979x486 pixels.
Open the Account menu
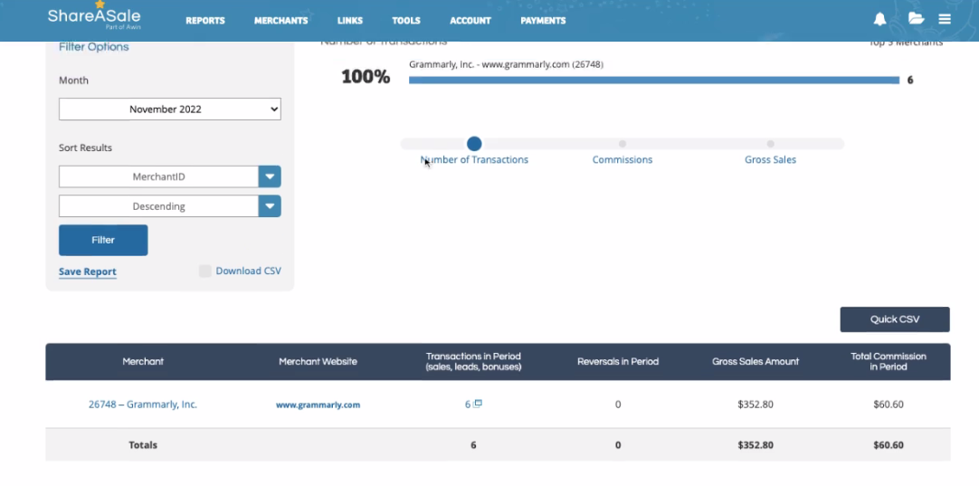(x=470, y=21)
